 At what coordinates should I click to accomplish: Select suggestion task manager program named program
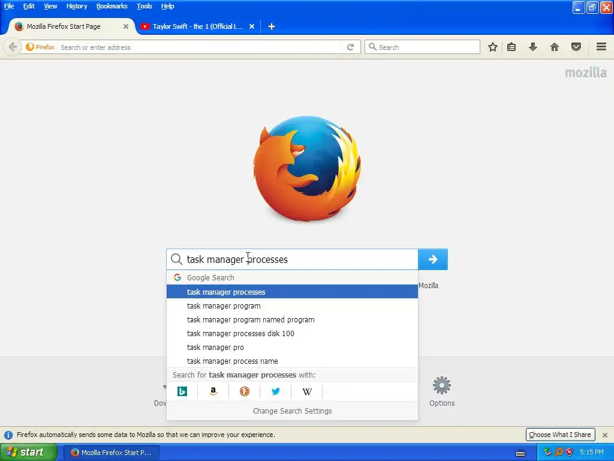(x=292, y=319)
